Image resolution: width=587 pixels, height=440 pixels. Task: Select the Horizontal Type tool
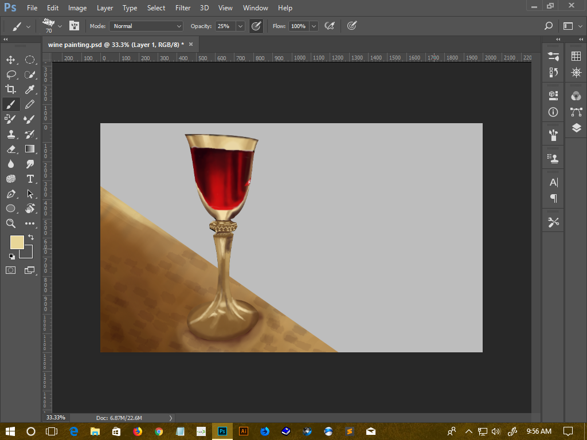click(30, 179)
